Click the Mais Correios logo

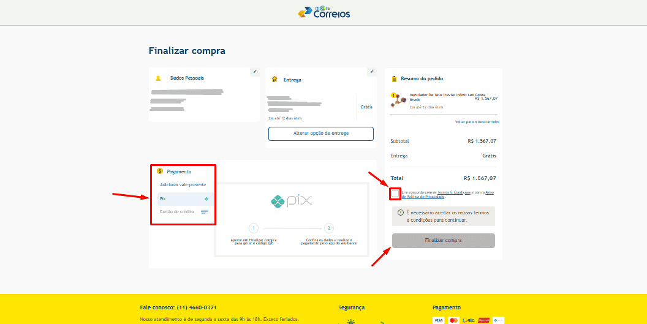323,12
